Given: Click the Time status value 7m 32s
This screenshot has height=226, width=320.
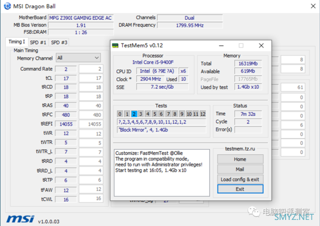Looking at the screenshot, I should (248, 114).
